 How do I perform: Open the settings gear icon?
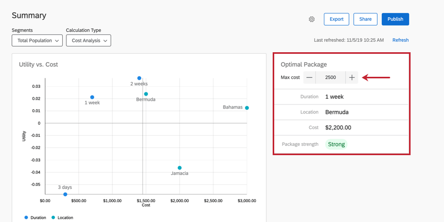point(312,19)
